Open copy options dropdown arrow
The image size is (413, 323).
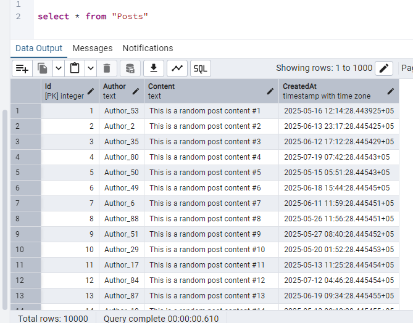tap(59, 68)
